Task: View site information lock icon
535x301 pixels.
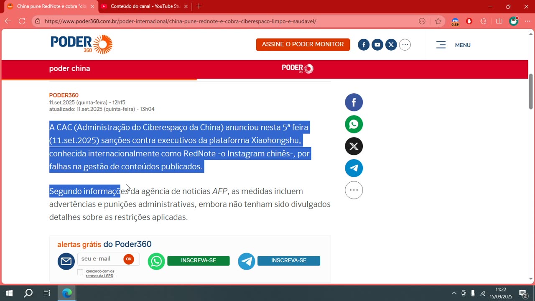Action: (38, 21)
